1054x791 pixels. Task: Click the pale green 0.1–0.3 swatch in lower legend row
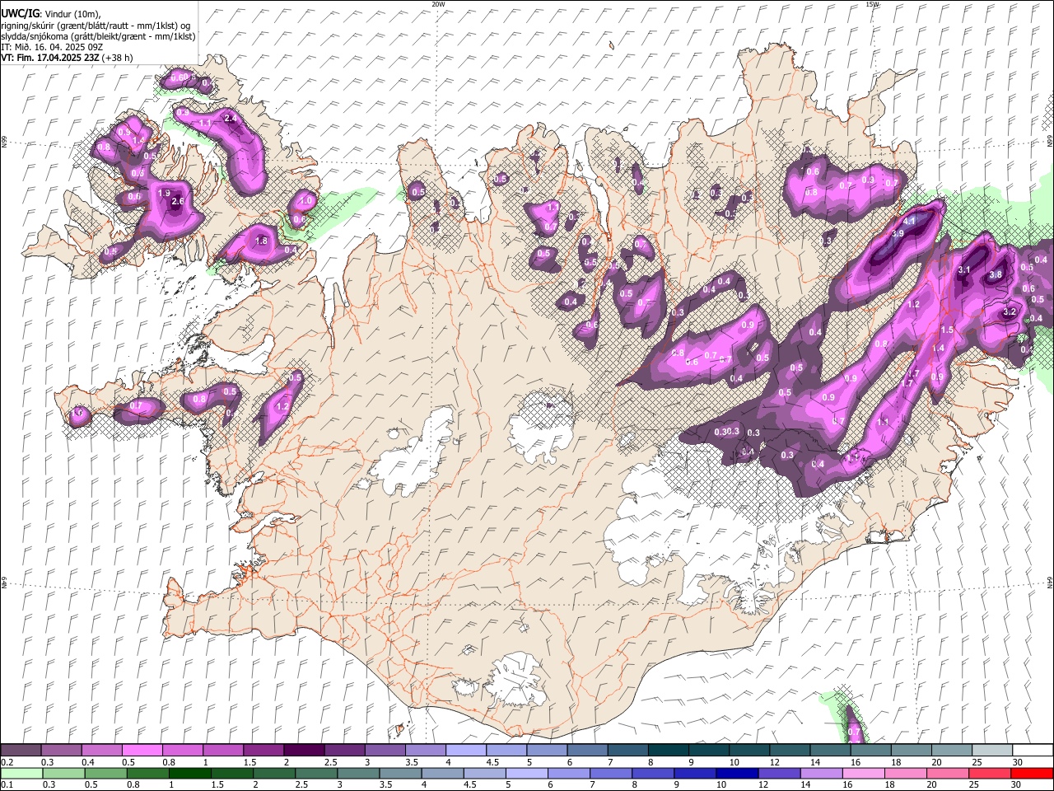[x=22, y=774]
